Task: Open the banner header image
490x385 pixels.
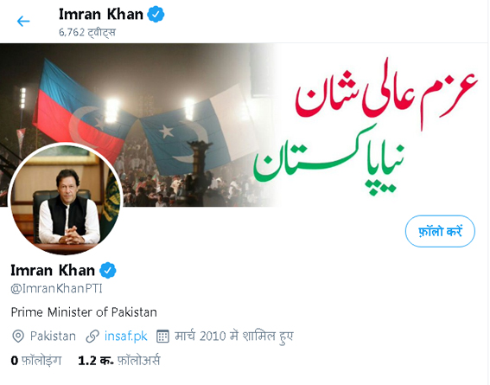Action: coord(245,125)
